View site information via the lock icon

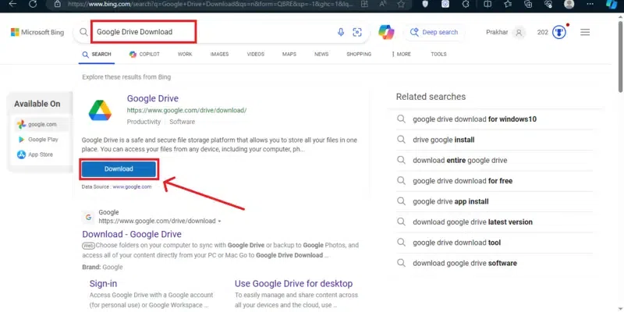(58, 4)
